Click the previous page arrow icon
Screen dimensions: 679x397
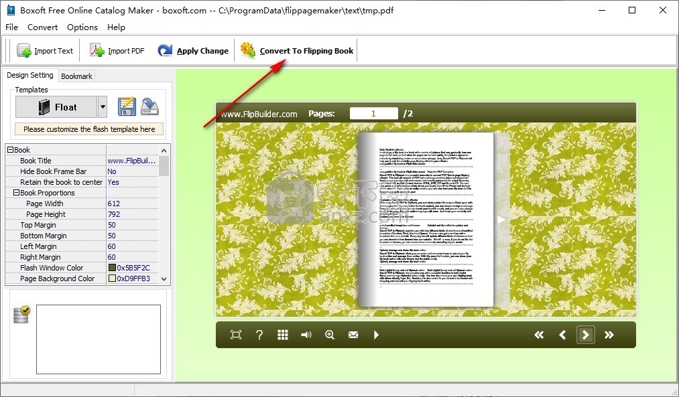click(562, 335)
